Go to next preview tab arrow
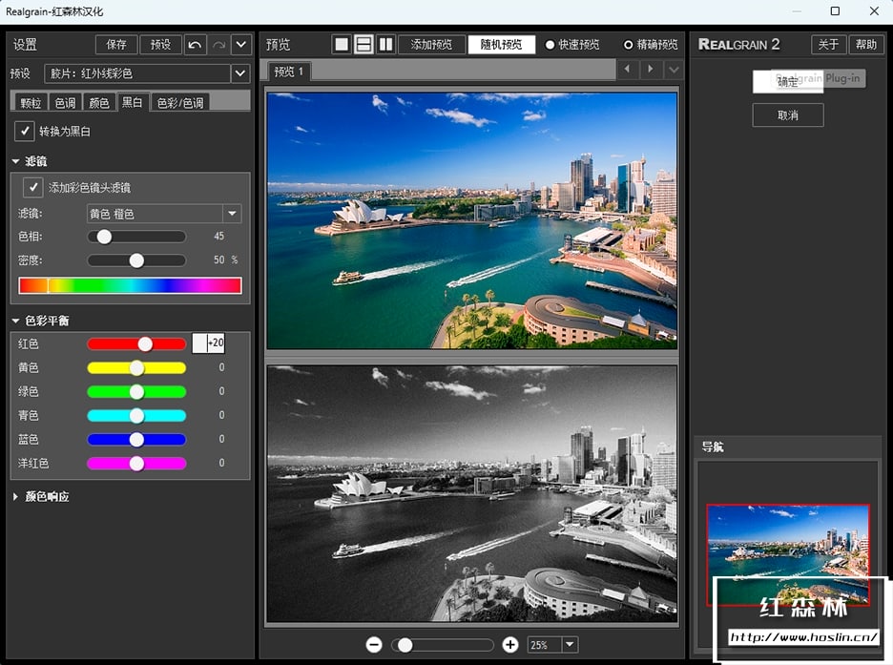 [651, 70]
